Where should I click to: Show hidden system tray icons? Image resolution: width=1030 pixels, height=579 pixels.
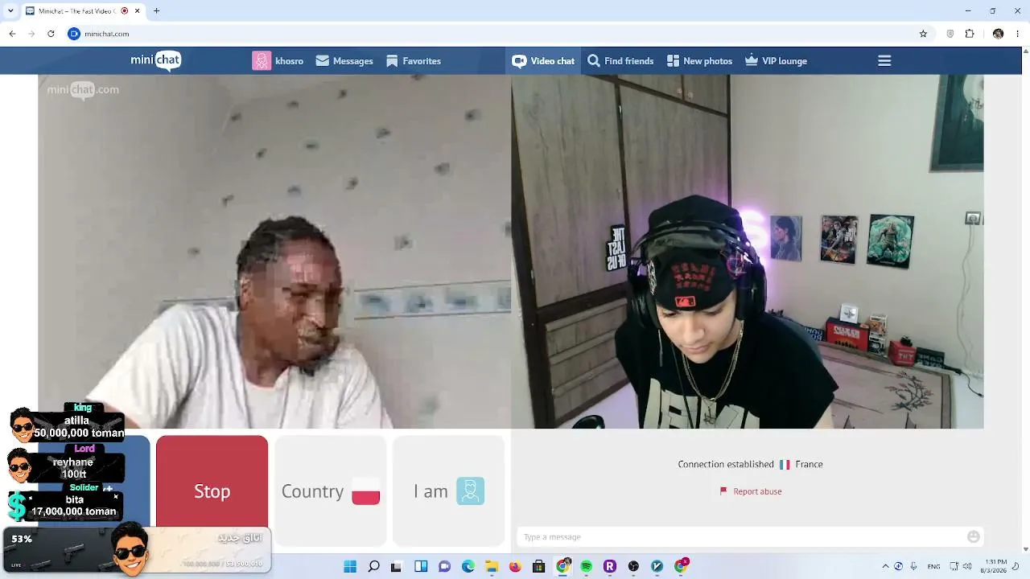point(885,566)
